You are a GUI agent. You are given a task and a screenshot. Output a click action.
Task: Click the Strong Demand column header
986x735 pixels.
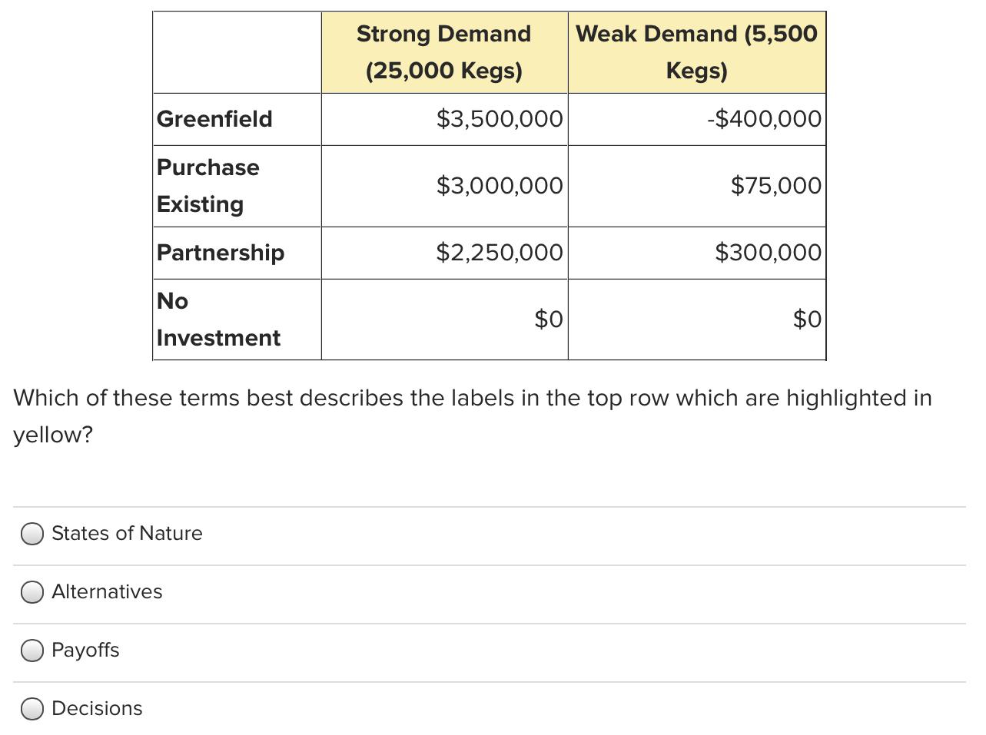pos(443,51)
